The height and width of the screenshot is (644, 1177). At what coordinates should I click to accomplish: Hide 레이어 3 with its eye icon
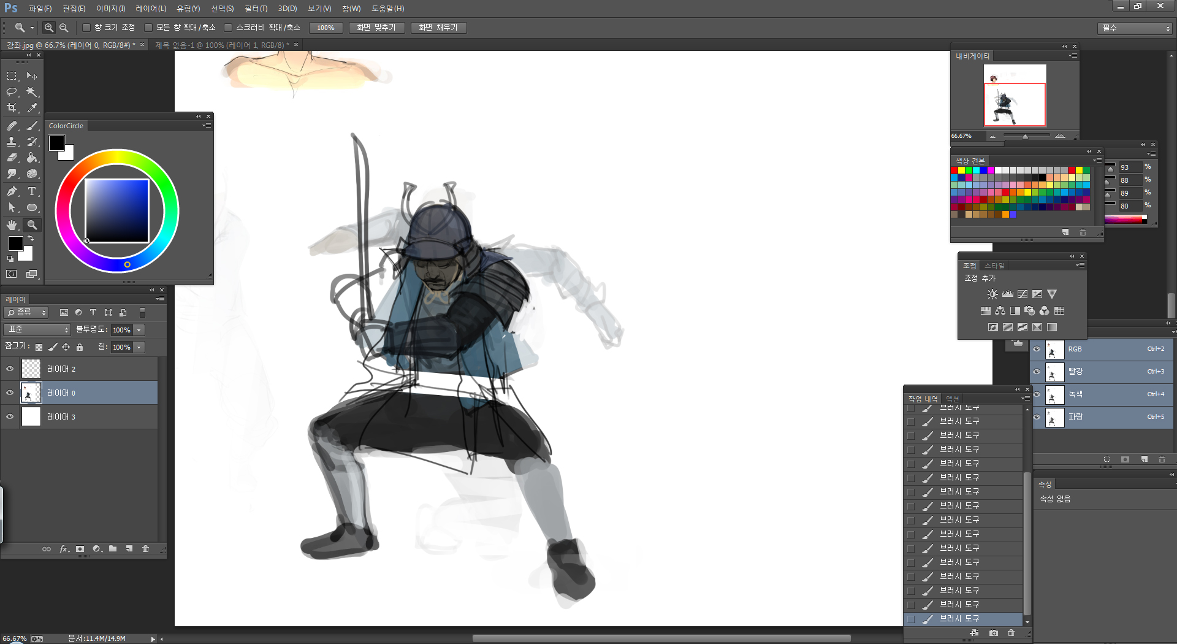tap(10, 417)
